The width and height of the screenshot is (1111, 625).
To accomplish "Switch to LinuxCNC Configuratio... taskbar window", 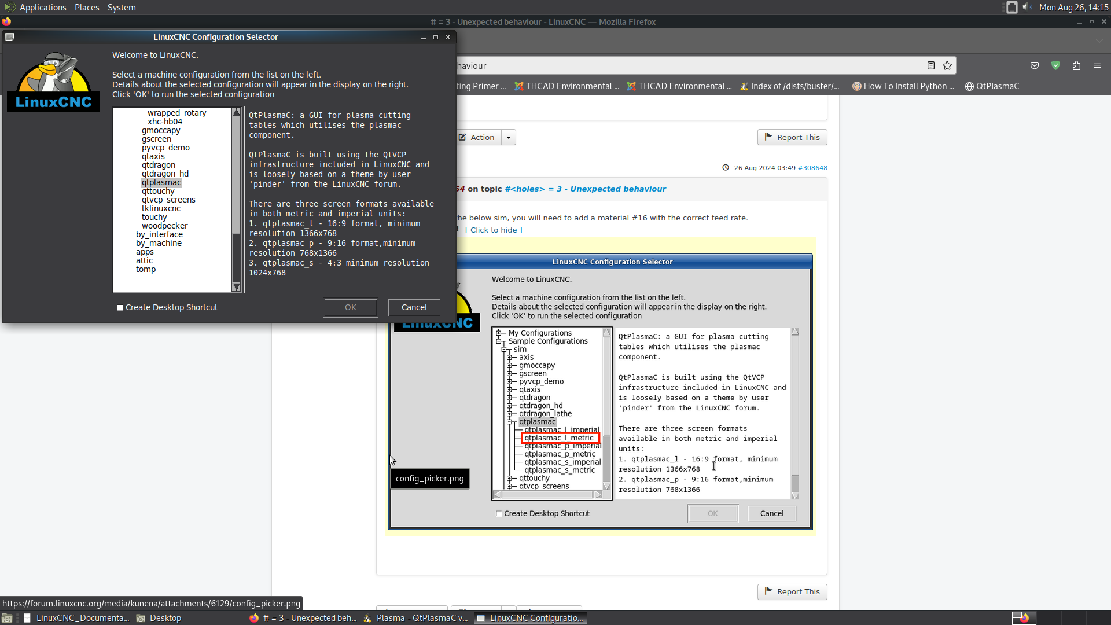I will (529, 618).
